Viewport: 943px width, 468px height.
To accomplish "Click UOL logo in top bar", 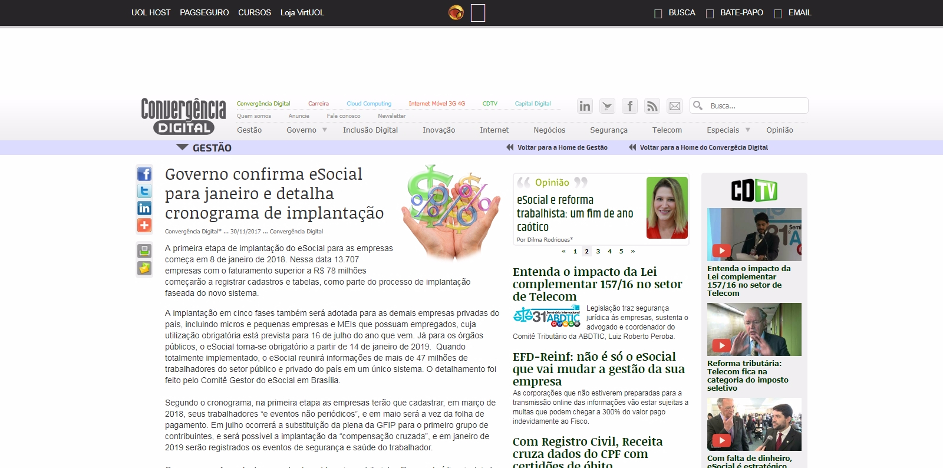I will coord(456,12).
